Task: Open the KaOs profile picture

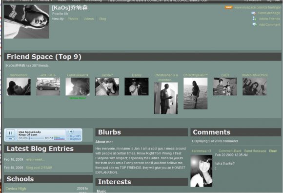Action: point(26,21)
